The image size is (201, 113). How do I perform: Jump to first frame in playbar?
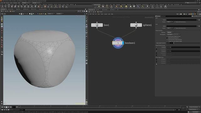tap(2, 107)
